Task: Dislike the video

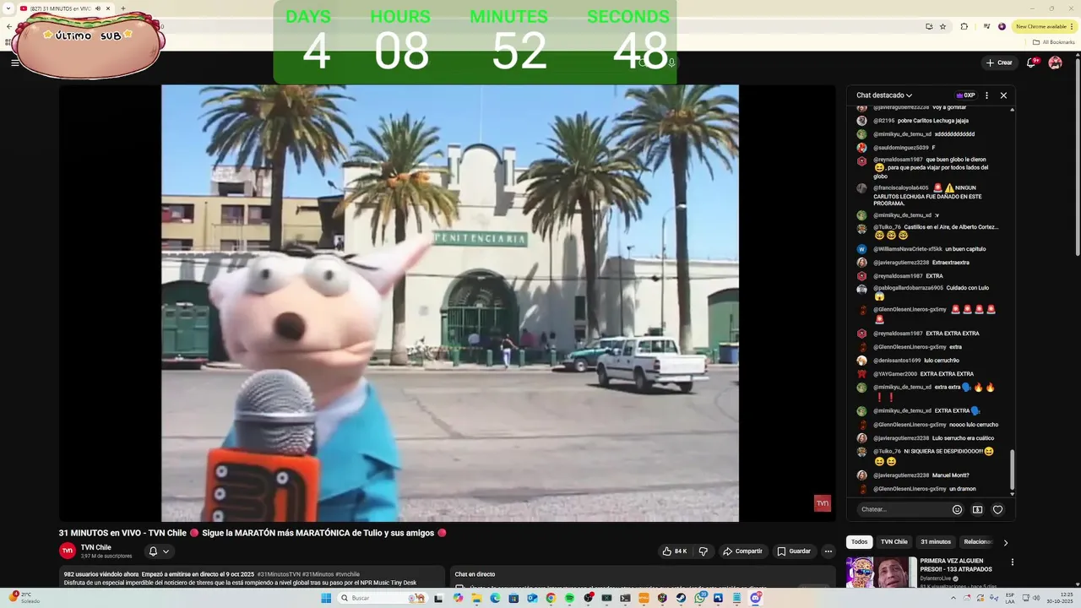Action: point(703,551)
